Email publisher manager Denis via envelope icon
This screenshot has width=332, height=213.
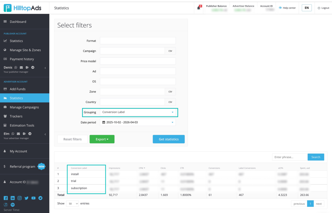pyautogui.click(x=21, y=68)
